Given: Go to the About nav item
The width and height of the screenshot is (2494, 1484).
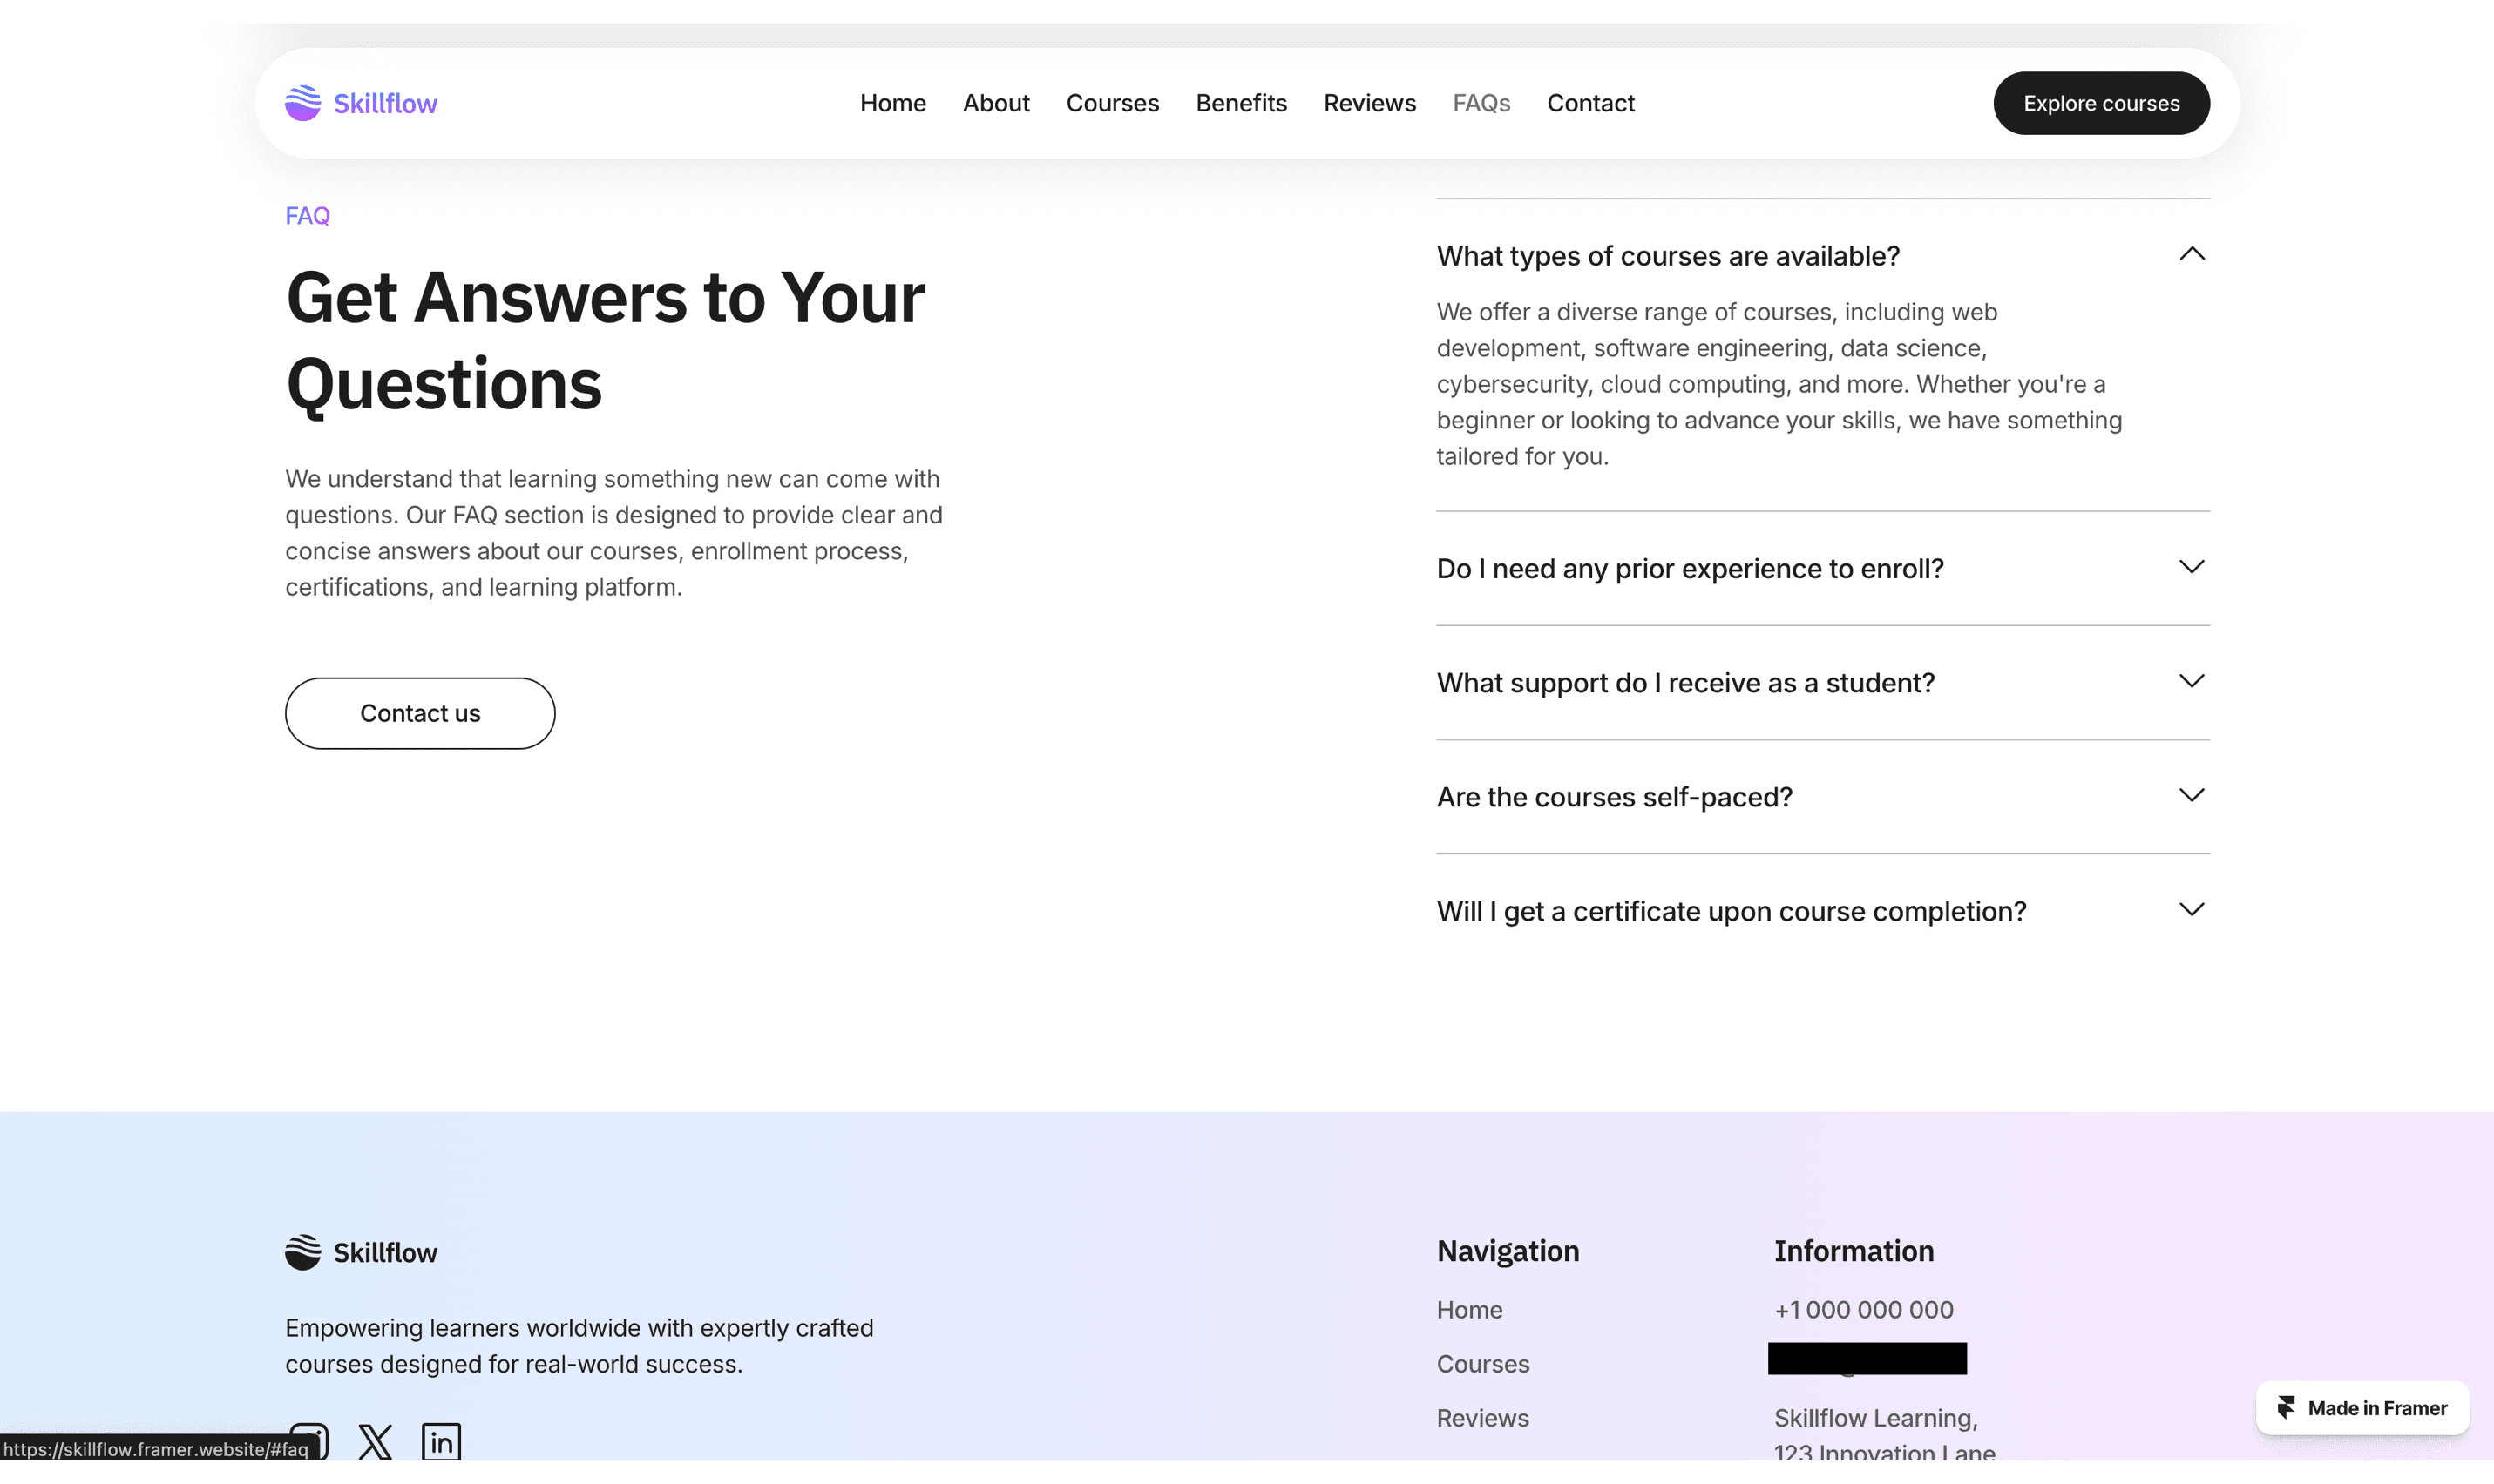Looking at the screenshot, I should tap(995, 103).
